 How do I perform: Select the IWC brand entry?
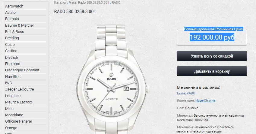[8, 83]
